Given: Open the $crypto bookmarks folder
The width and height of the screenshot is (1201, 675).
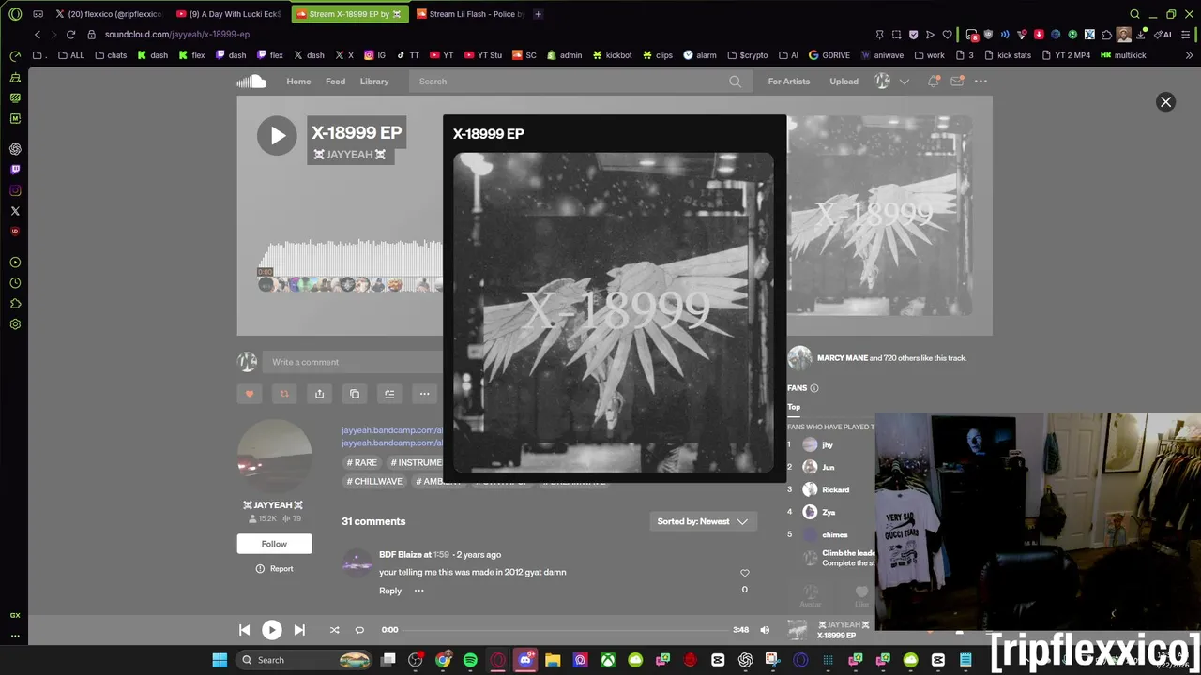Looking at the screenshot, I should [x=748, y=55].
